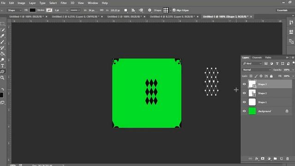Open the Filter menu
Viewport: 295px width, 166px height.
[64, 3]
